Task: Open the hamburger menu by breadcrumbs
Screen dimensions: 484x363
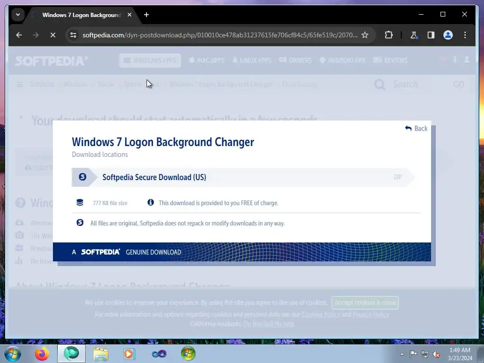Action: (x=20, y=84)
